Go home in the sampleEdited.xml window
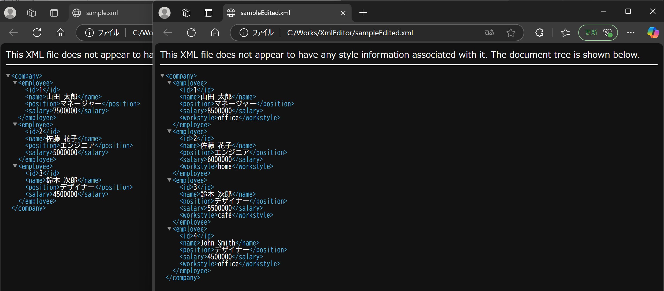Image resolution: width=664 pixels, height=291 pixels. (215, 33)
